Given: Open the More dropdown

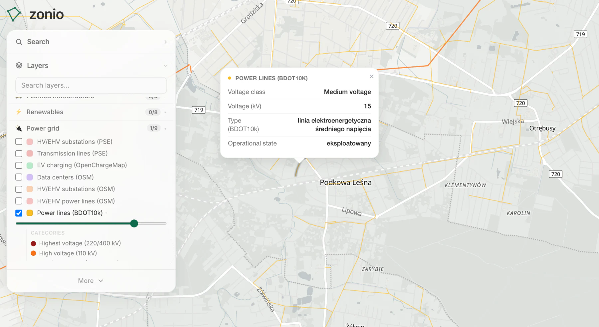Looking at the screenshot, I should tap(91, 281).
